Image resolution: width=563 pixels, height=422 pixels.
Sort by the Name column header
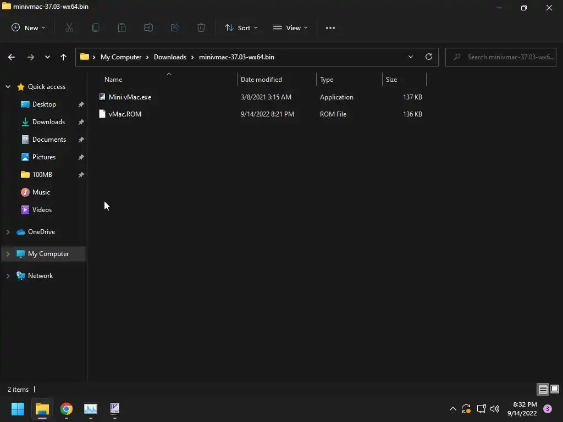[x=113, y=80]
